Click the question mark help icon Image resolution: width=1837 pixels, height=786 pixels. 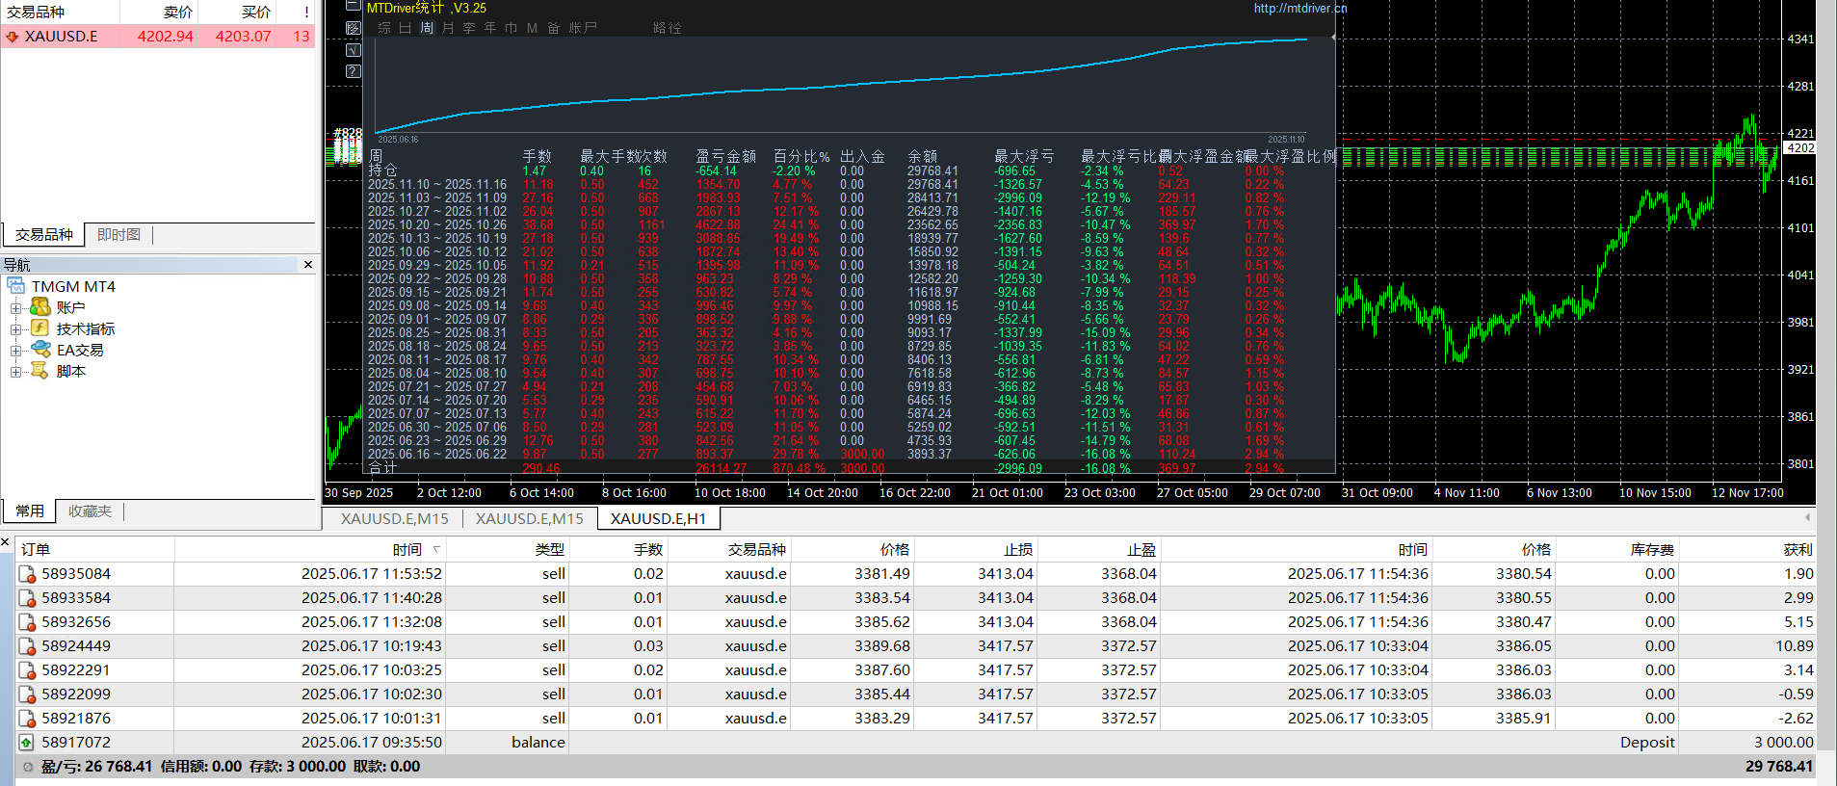(x=353, y=71)
